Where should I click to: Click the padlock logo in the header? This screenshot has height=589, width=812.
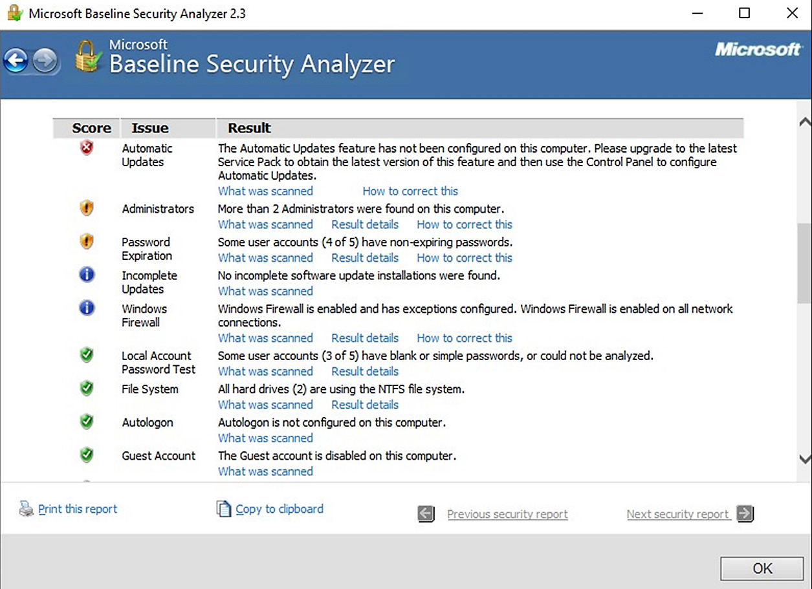[x=88, y=56]
